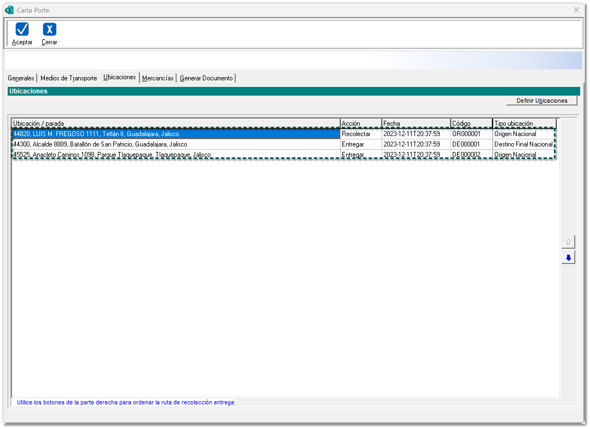Select the Anacleto Caminos 1098 location row
The width and height of the screenshot is (590, 429).
coord(175,155)
